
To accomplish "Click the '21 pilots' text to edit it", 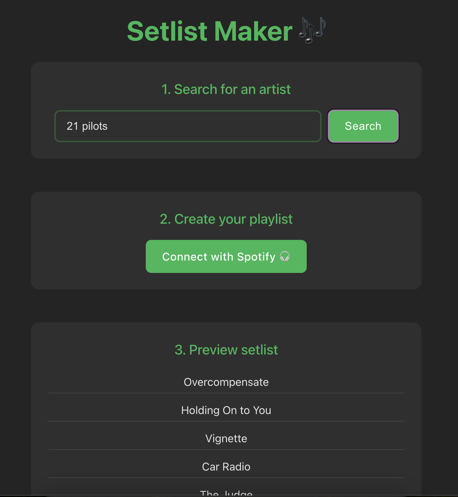I will click(87, 126).
